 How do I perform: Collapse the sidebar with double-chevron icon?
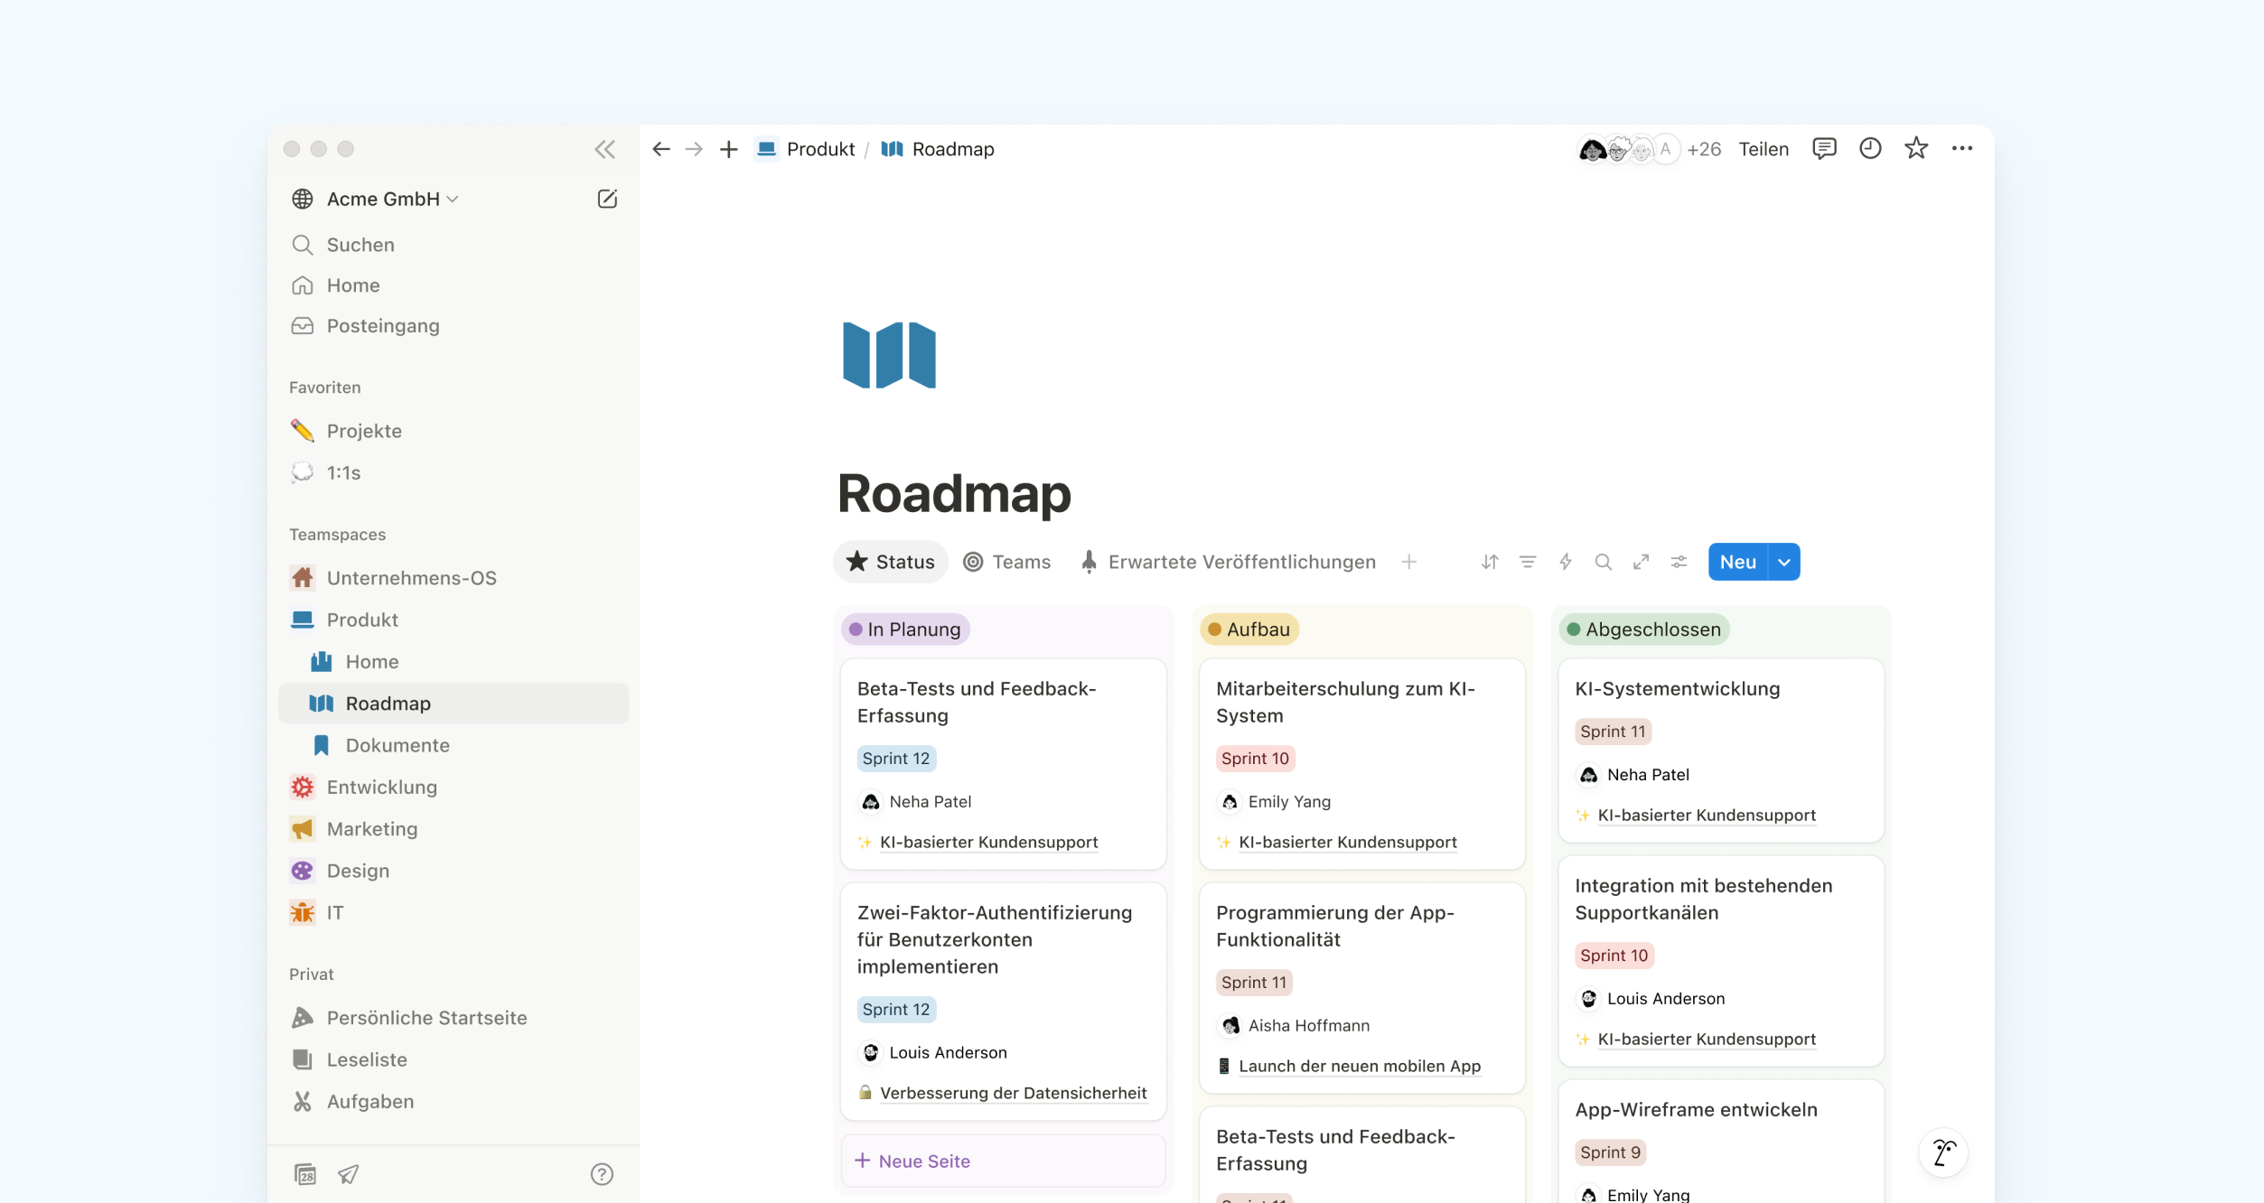(x=604, y=149)
